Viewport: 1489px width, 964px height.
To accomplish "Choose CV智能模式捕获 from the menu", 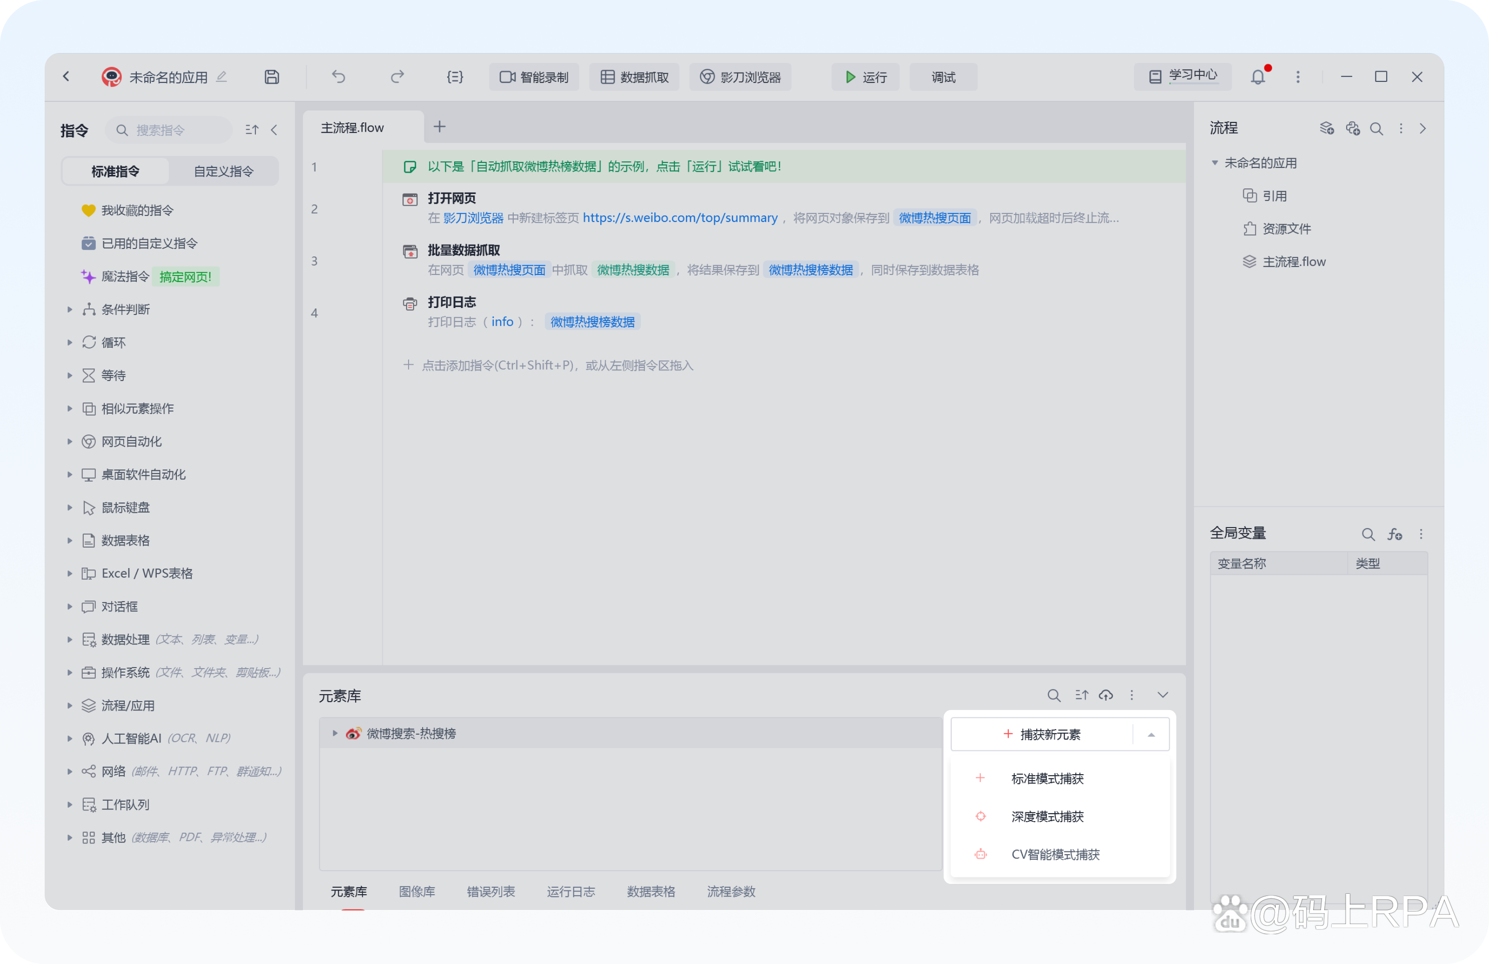I will [1060, 854].
